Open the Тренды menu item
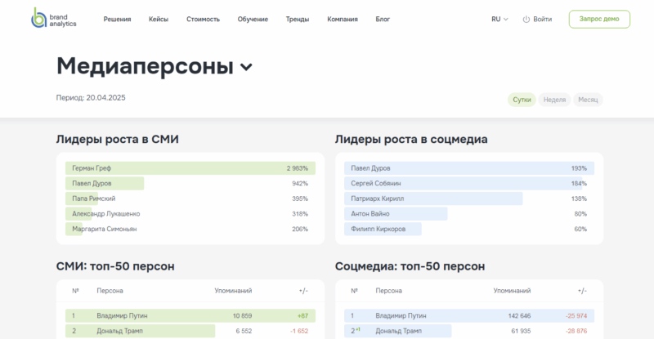Screen dimensions: 654x339 [x=298, y=19]
